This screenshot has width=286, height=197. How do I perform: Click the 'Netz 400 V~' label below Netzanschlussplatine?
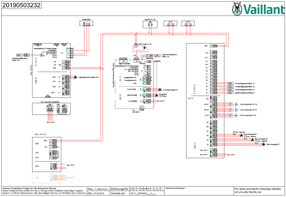[51, 122]
